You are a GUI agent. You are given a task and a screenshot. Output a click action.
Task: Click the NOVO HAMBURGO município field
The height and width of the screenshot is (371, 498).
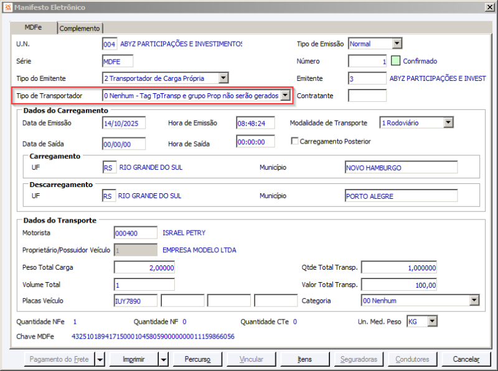(x=401, y=167)
